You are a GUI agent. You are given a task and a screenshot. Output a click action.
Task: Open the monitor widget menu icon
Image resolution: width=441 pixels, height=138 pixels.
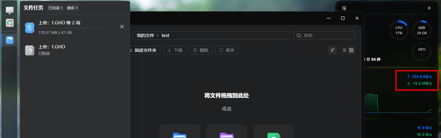click(x=344, y=8)
